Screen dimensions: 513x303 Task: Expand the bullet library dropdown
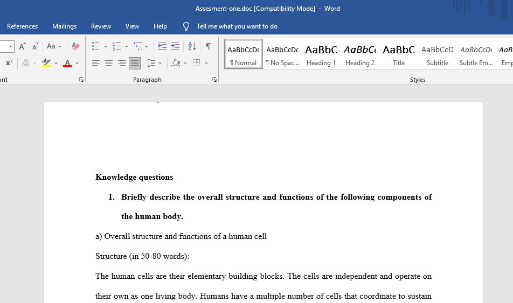click(106, 46)
